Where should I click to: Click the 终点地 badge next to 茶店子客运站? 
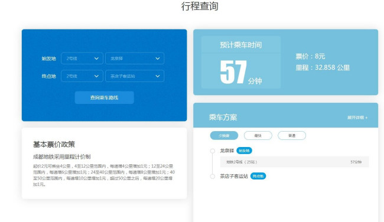[x=258, y=176]
